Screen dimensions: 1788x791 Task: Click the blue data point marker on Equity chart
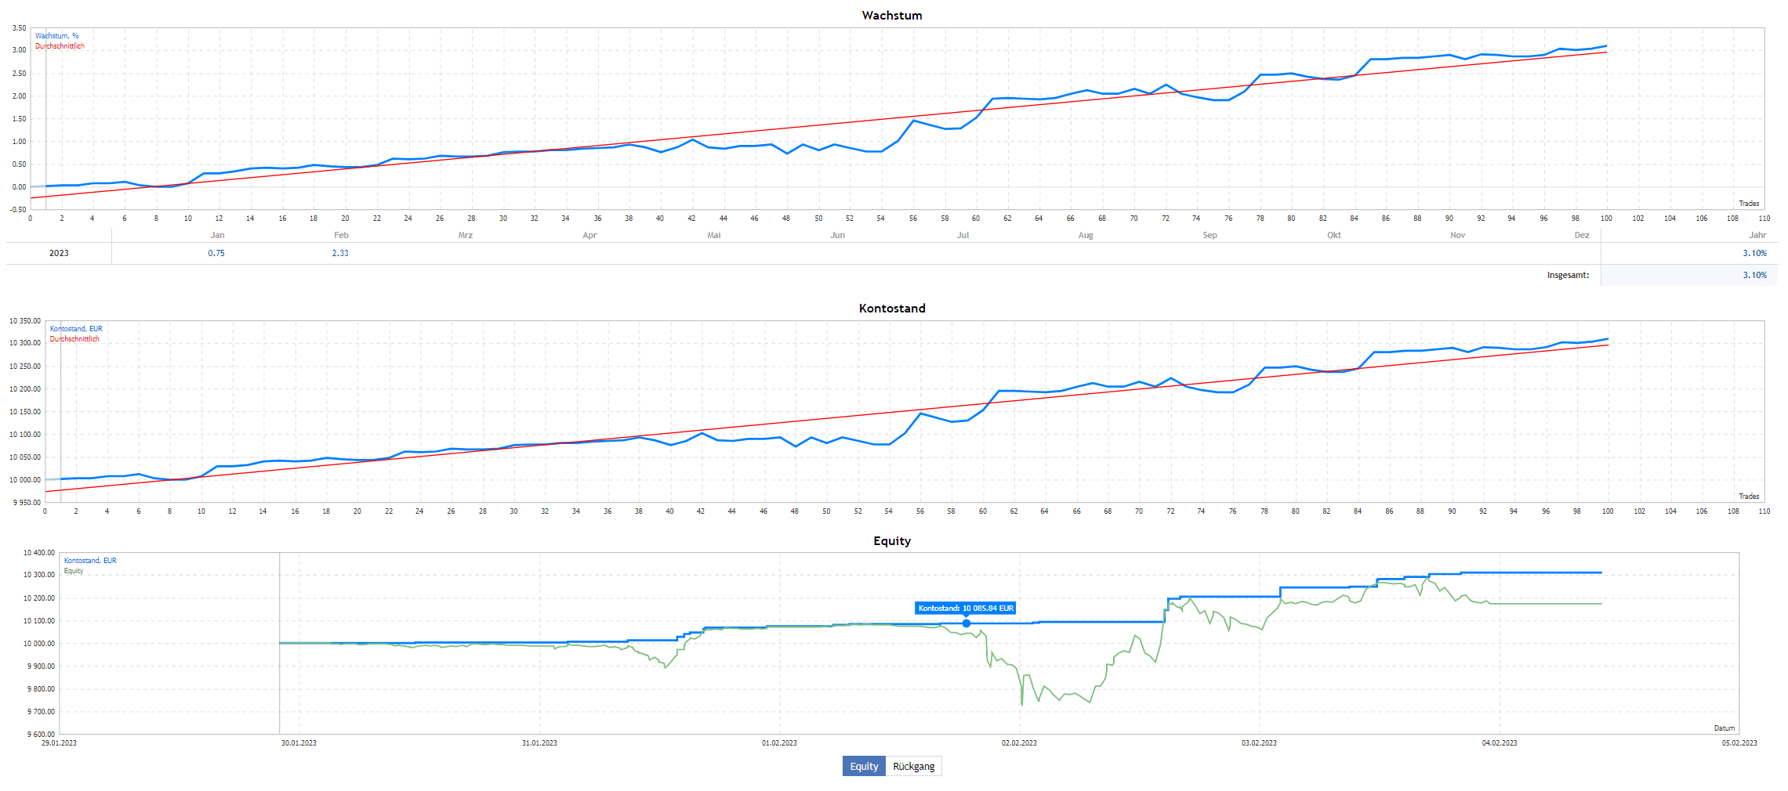pyautogui.click(x=967, y=623)
